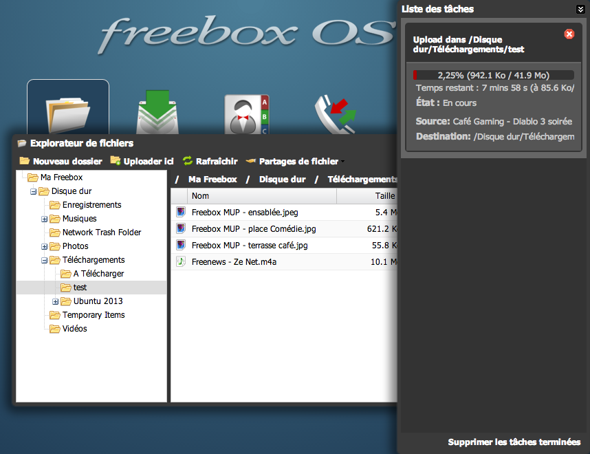Cancel the upload task with red X

(569, 34)
